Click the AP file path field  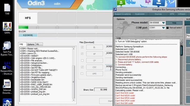[x=109, y=54]
